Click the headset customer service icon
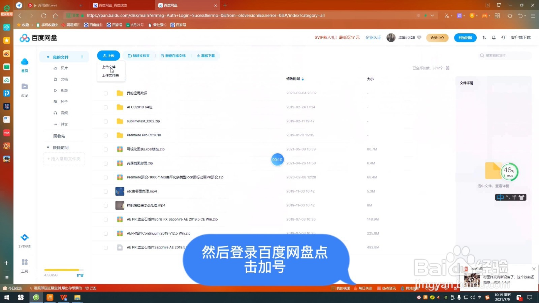The width and height of the screenshot is (539, 303). click(503, 38)
